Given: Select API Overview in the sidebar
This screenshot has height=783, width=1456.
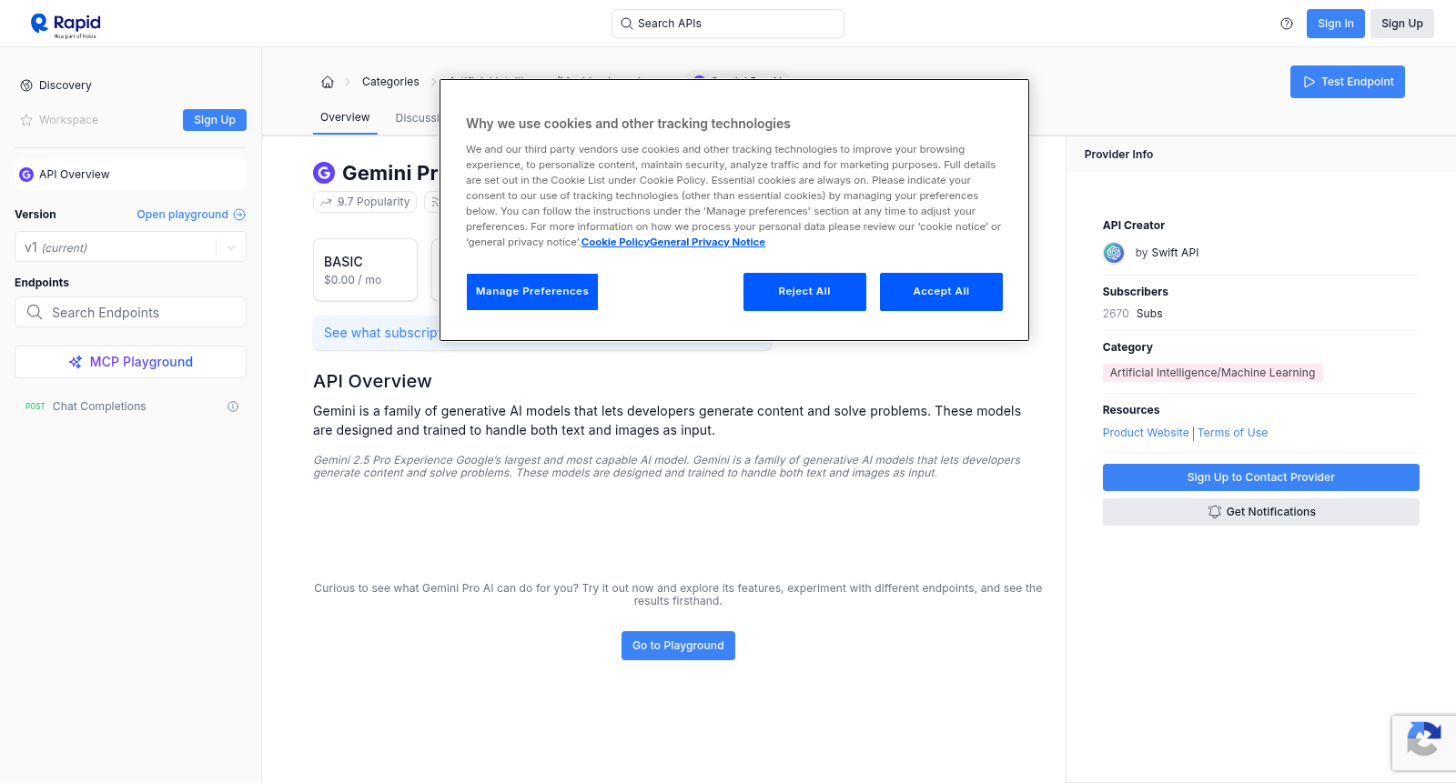Looking at the screenshot, I should (x=130, y=175).
